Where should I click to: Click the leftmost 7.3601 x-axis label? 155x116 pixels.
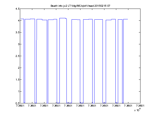pyautogui.click(x=20, y=106)
